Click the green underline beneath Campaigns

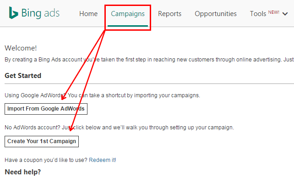pyautogui.click(x=128, y=26)
